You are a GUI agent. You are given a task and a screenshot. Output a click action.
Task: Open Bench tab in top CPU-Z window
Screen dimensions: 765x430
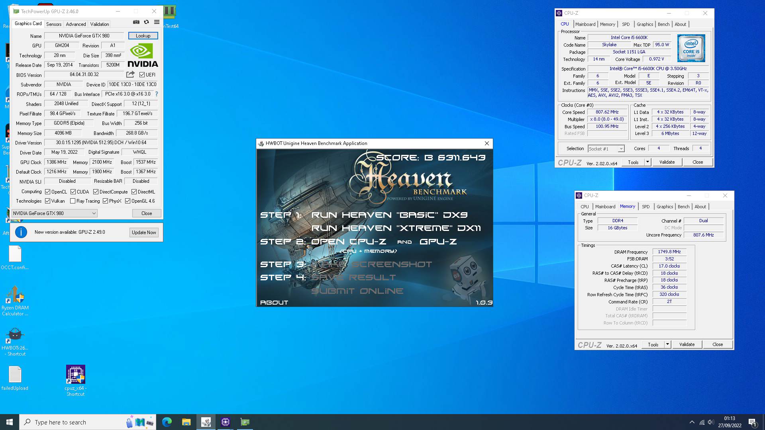click(x=663, y=24)
